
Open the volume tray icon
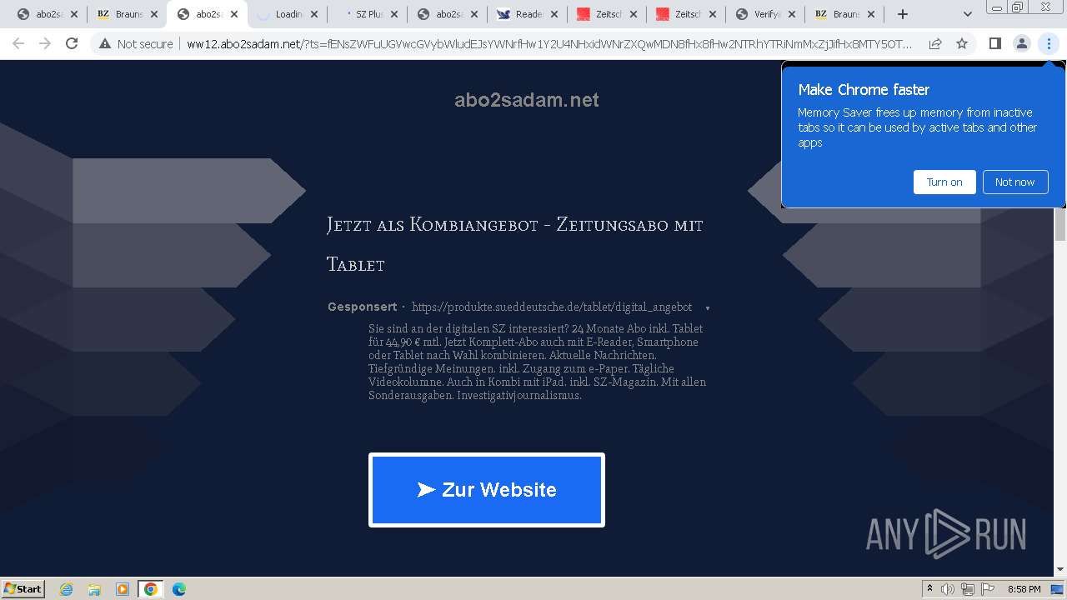tap(948, 589)
